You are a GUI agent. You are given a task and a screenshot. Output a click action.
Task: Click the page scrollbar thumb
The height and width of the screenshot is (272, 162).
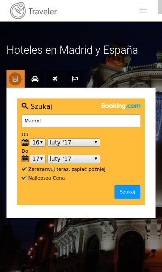click(x=160, y=7)
